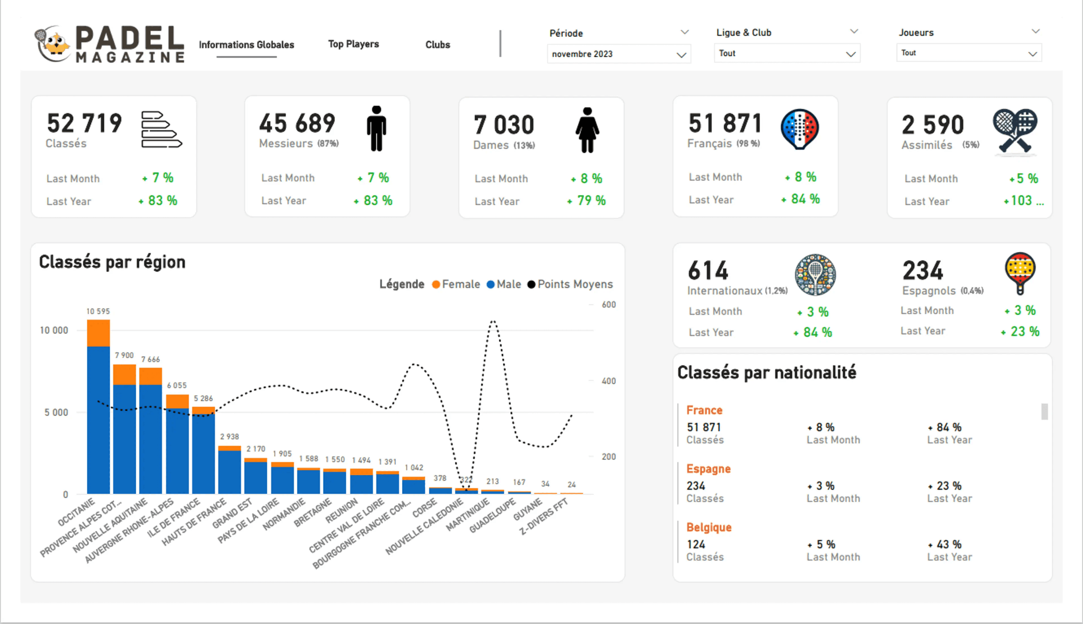Viewport: 1083px width, 624px height.
Task: Click the 7 900 bar data label
Action: click(124, 355)
